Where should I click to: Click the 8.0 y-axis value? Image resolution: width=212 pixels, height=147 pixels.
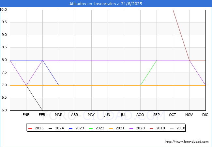point(4,60)
